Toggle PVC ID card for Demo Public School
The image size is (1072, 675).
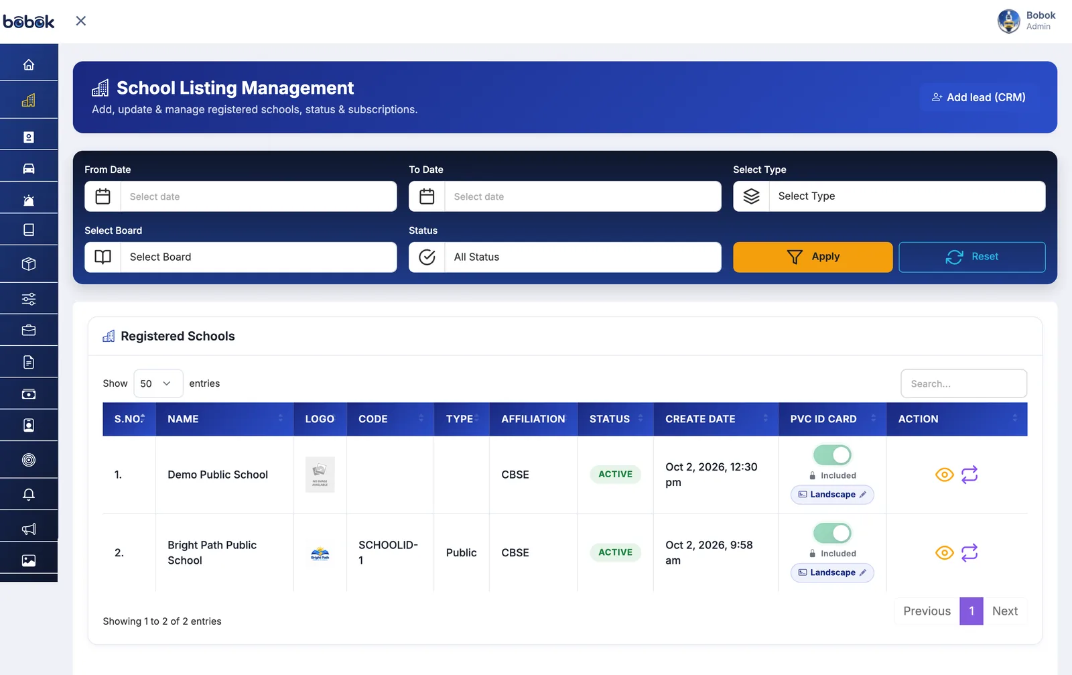[832, 455]
